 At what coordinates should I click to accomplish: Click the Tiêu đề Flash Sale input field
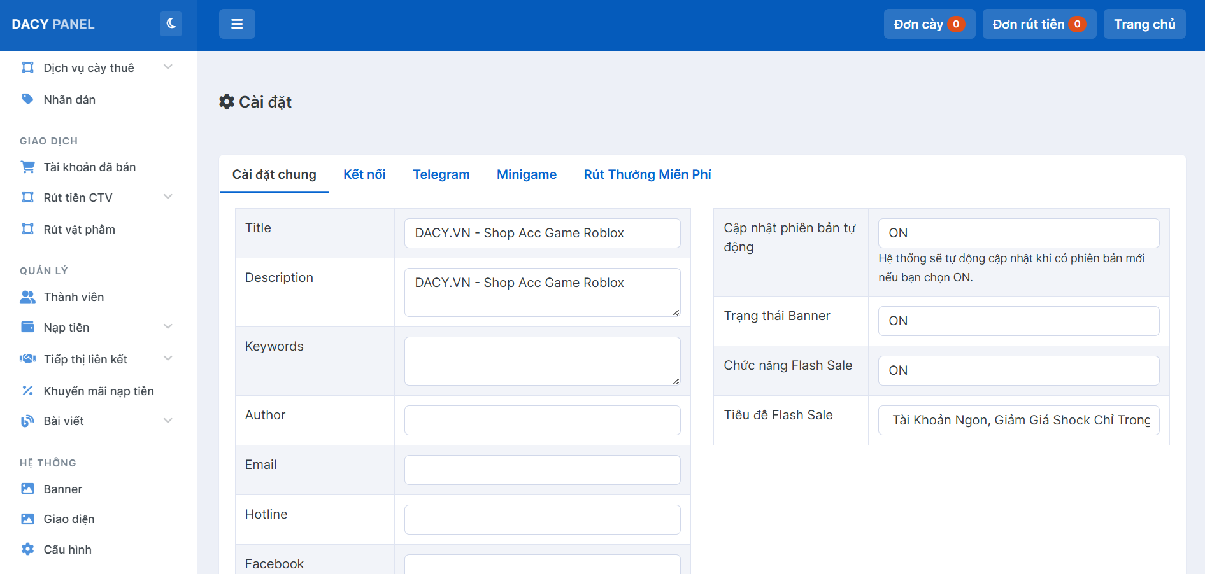1018,420
